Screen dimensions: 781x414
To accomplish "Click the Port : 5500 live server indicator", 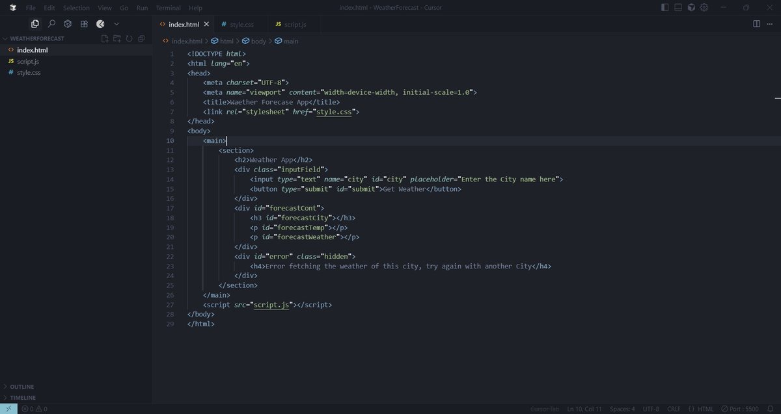I will pyautogui.click(x=740, y=409).
